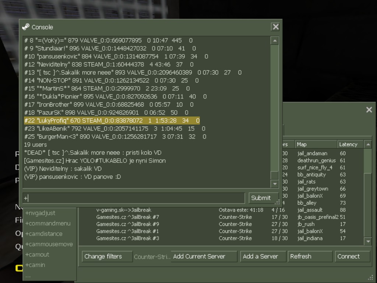Click the Neviditelny status line
This screenshot has width=377, height=283.
click(x=109, y=64)
